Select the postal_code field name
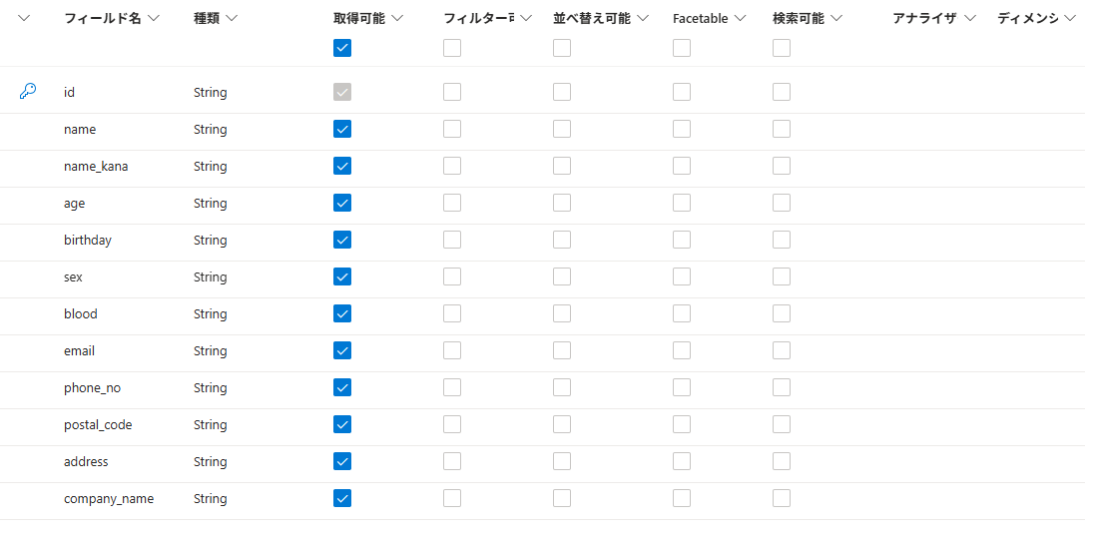Image resolution: width=1095 pixels, height=550 pixels. [x=98, y=424]
